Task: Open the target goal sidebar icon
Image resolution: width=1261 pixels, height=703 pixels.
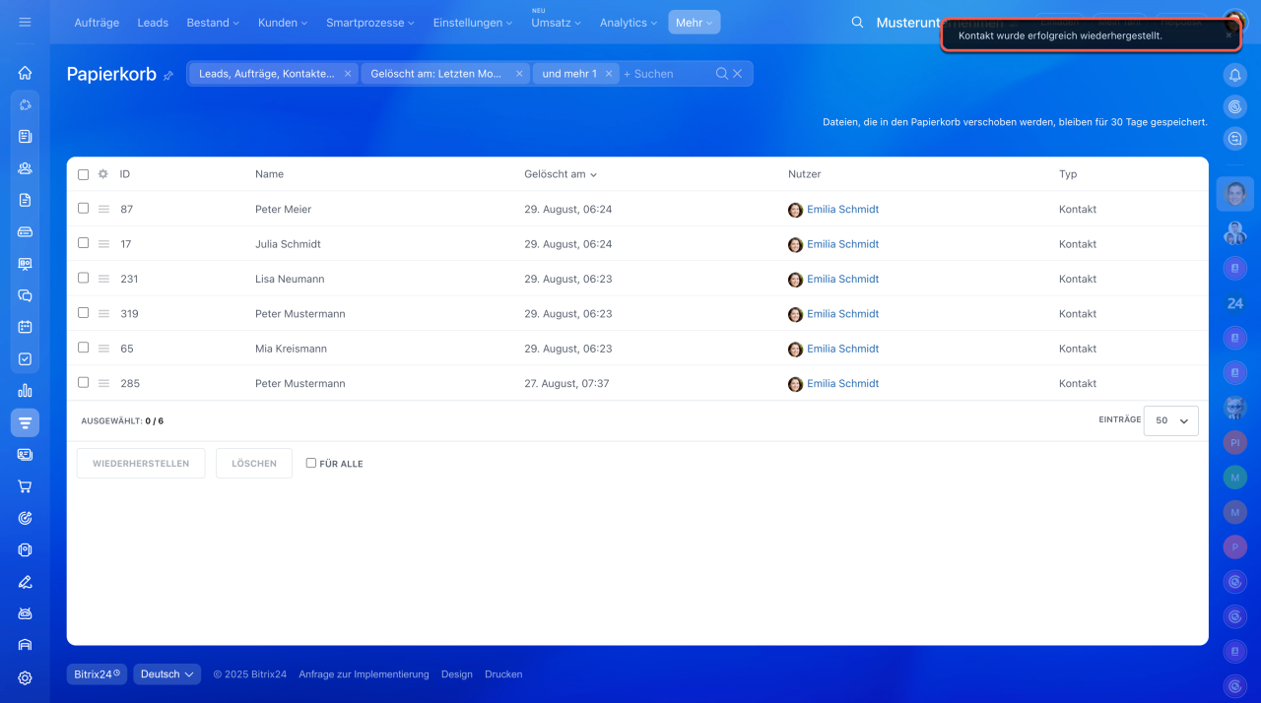Action: click(x=25, y=518)
